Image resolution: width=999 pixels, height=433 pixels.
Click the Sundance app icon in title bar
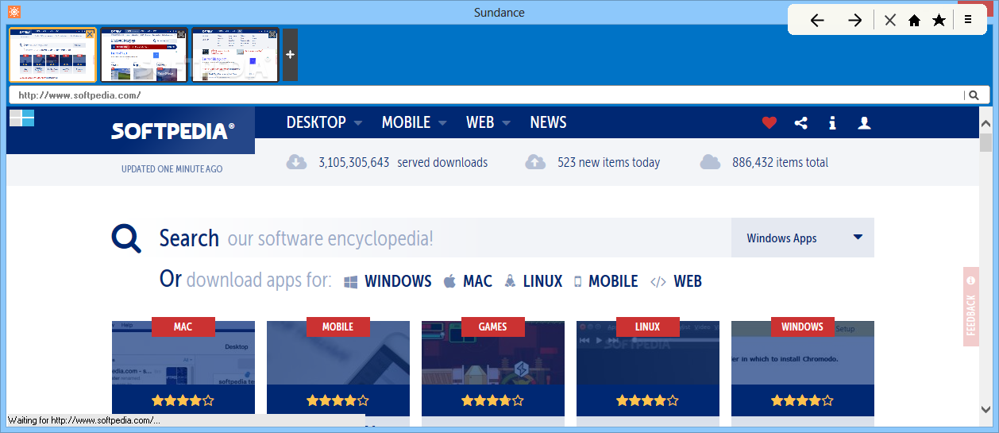[13, 12]
